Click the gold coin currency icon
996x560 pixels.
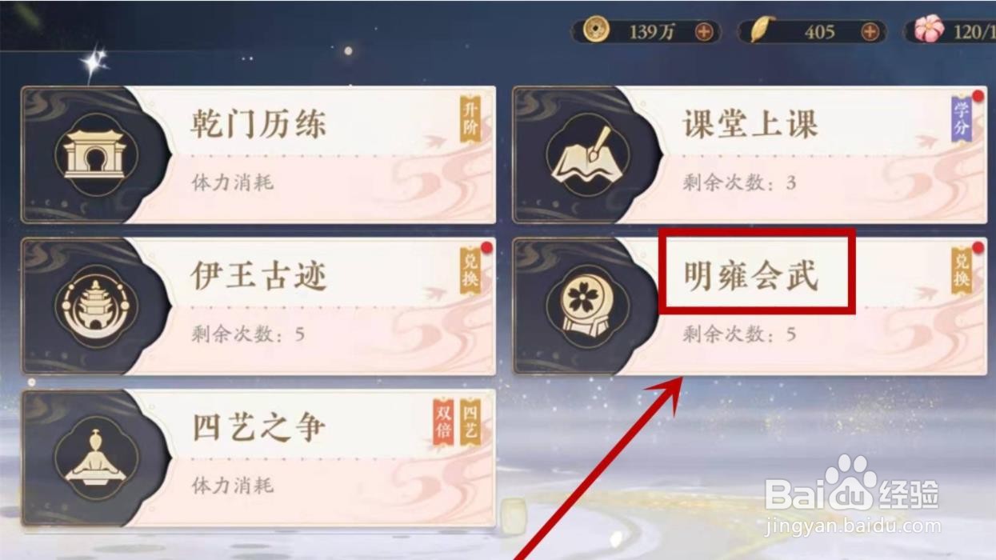[x=596, y=30]
